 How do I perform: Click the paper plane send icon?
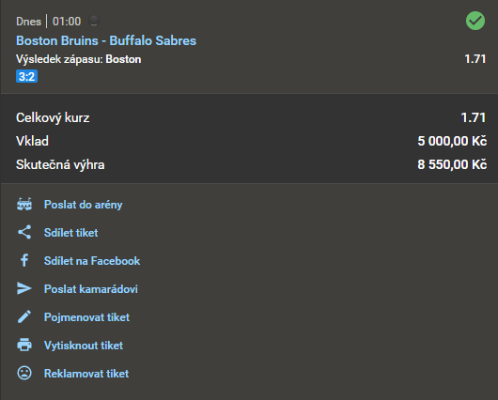pyautogui.click(x=24, y=288)
